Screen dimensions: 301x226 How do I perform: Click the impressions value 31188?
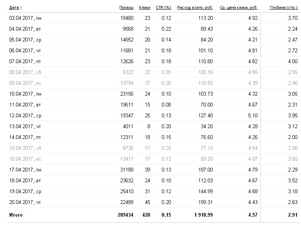[126, 170]
